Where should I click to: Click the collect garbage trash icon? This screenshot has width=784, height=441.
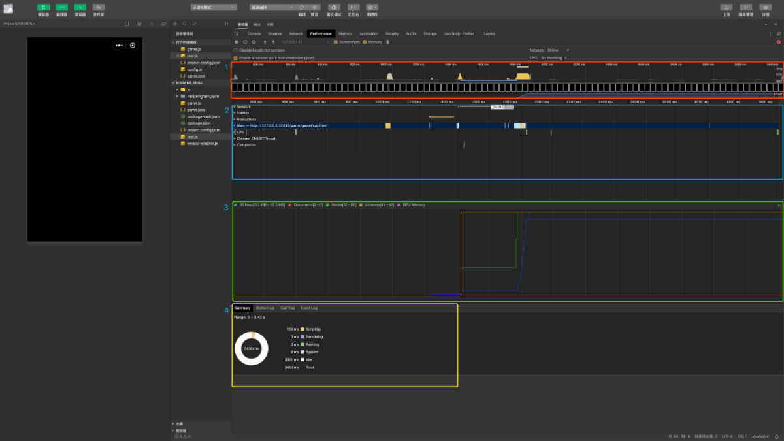point(387,42)
